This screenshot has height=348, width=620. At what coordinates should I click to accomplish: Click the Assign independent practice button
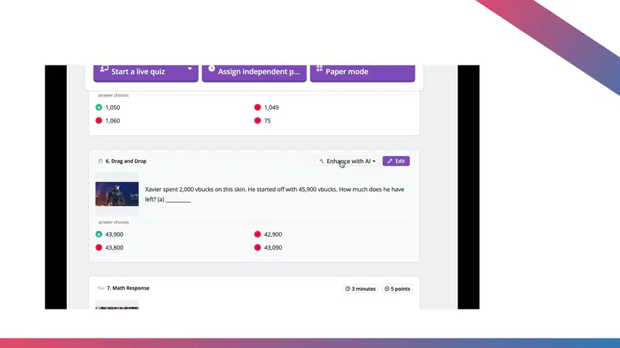point(254,73)
